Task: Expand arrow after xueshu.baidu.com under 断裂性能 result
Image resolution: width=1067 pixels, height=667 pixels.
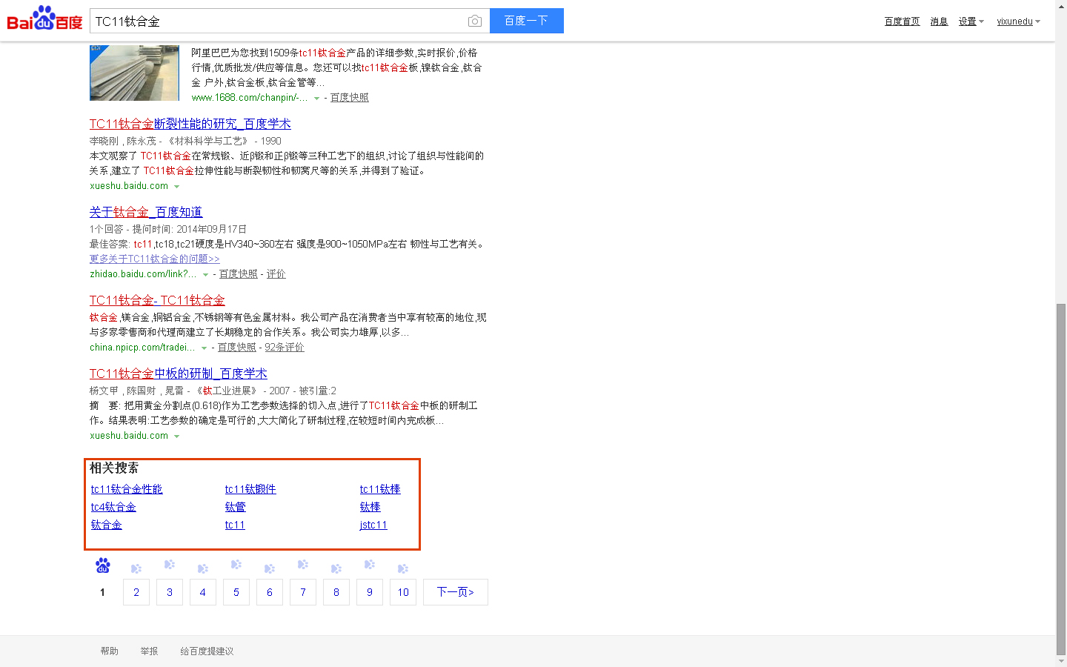Action: pyautogui.click(x=176, y=187)
